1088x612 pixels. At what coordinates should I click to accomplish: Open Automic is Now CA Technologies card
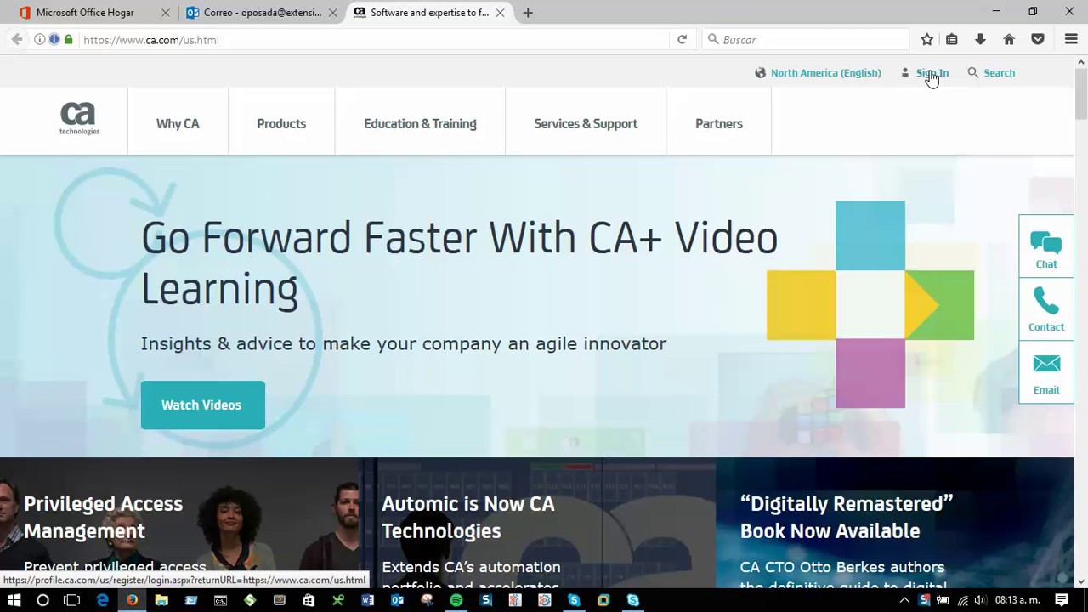pos(537,523)
